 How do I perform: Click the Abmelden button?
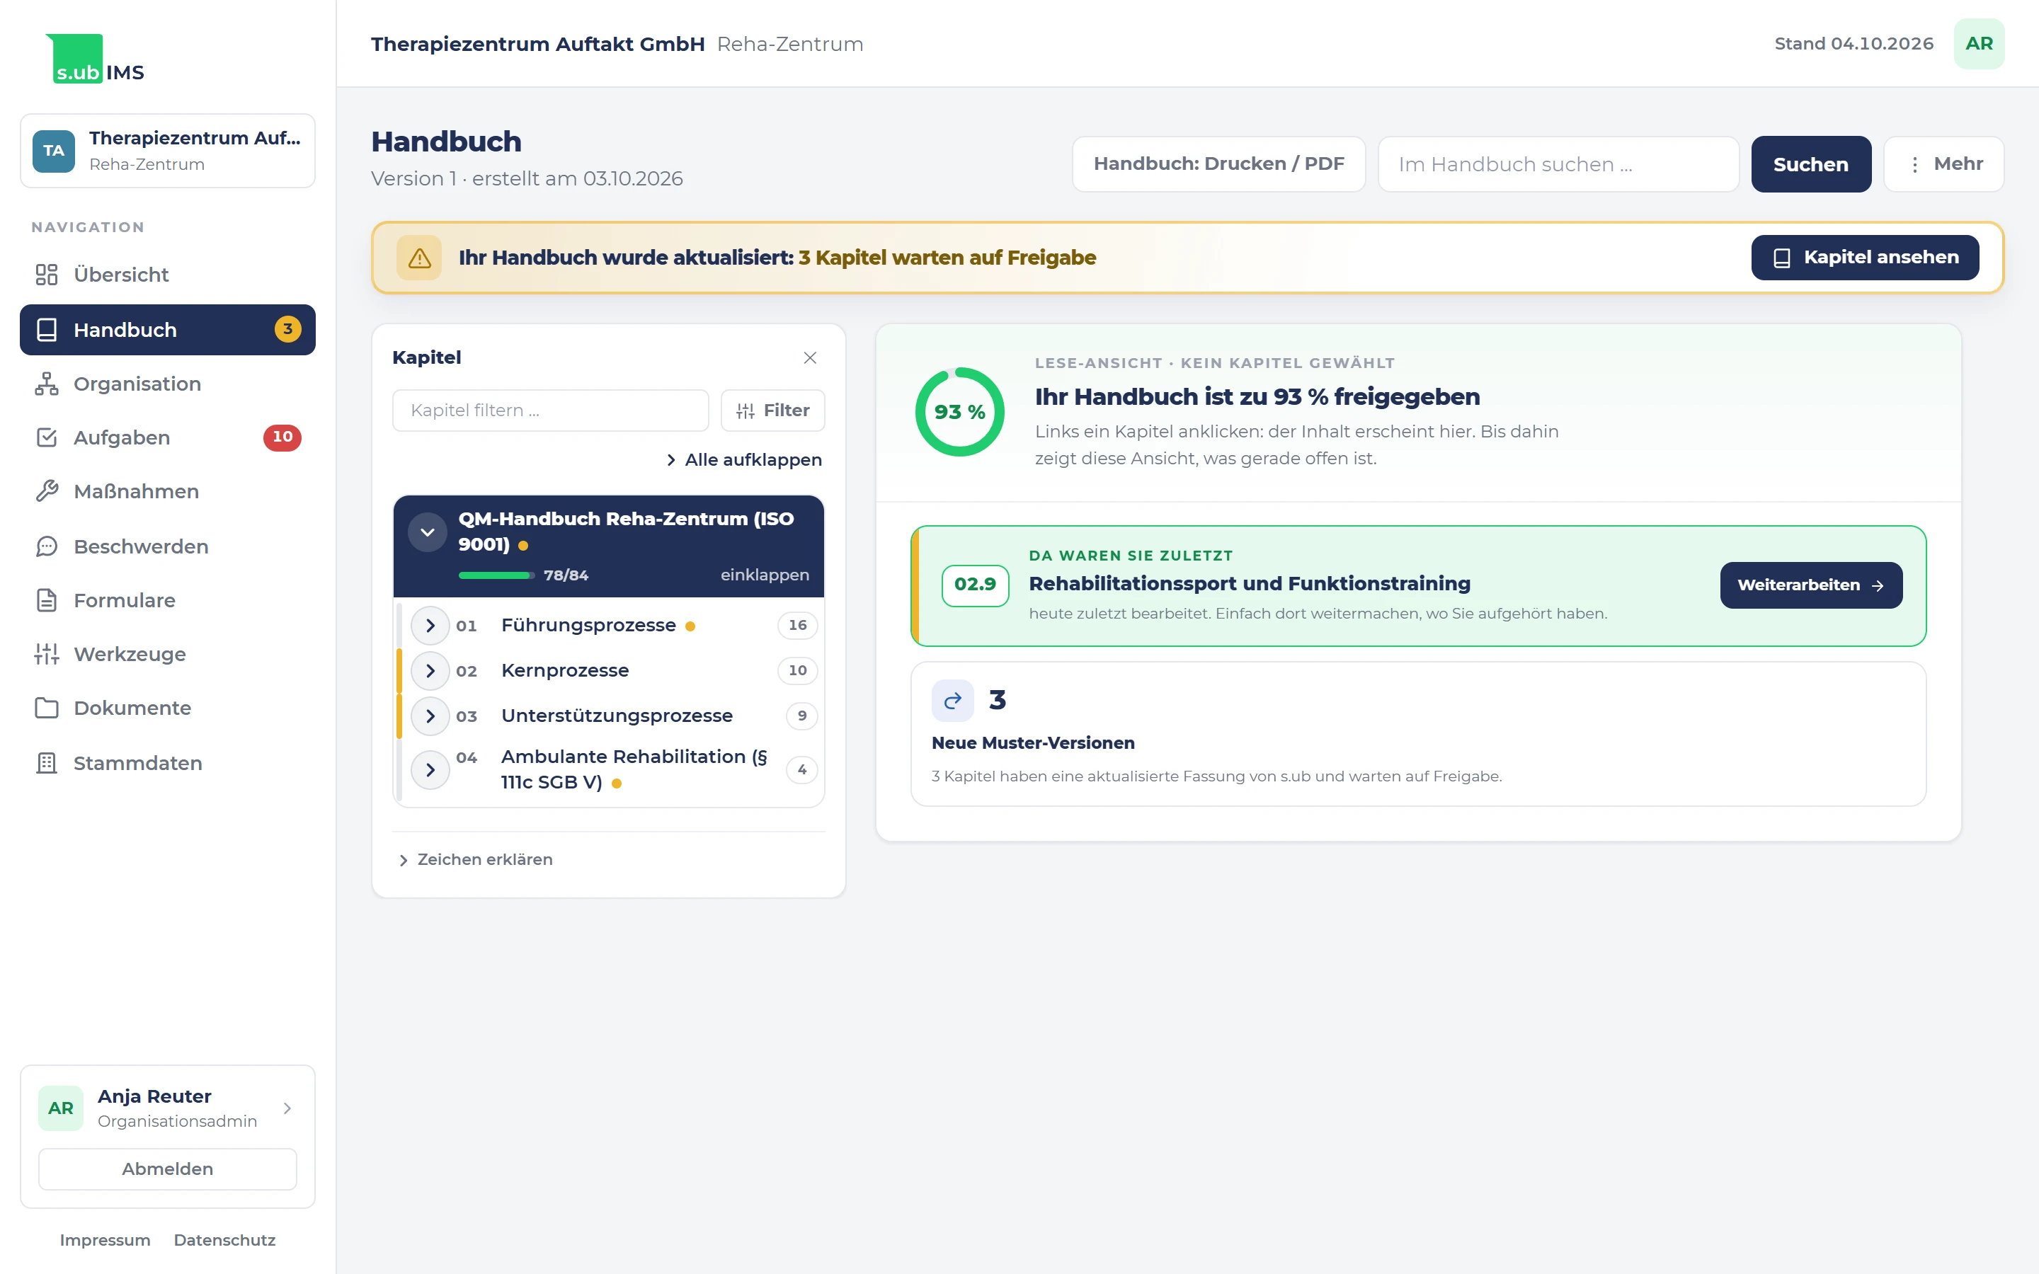pyautogui.click(x=168, y=1169)
